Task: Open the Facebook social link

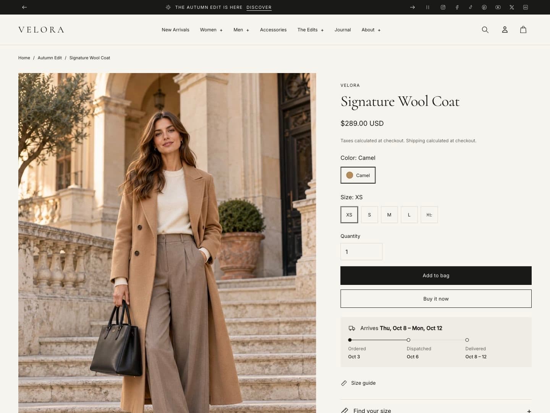Action: click(457, 7)
